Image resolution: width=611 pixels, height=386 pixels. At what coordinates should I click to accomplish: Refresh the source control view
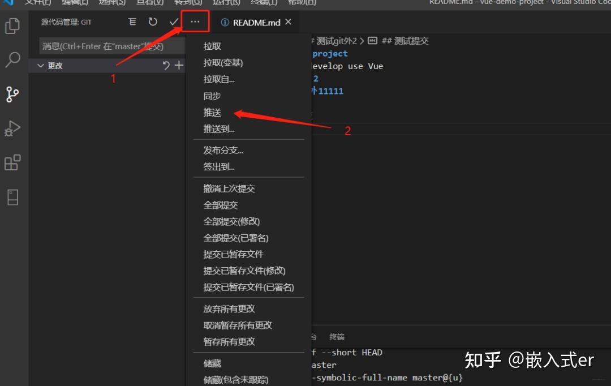152,22
